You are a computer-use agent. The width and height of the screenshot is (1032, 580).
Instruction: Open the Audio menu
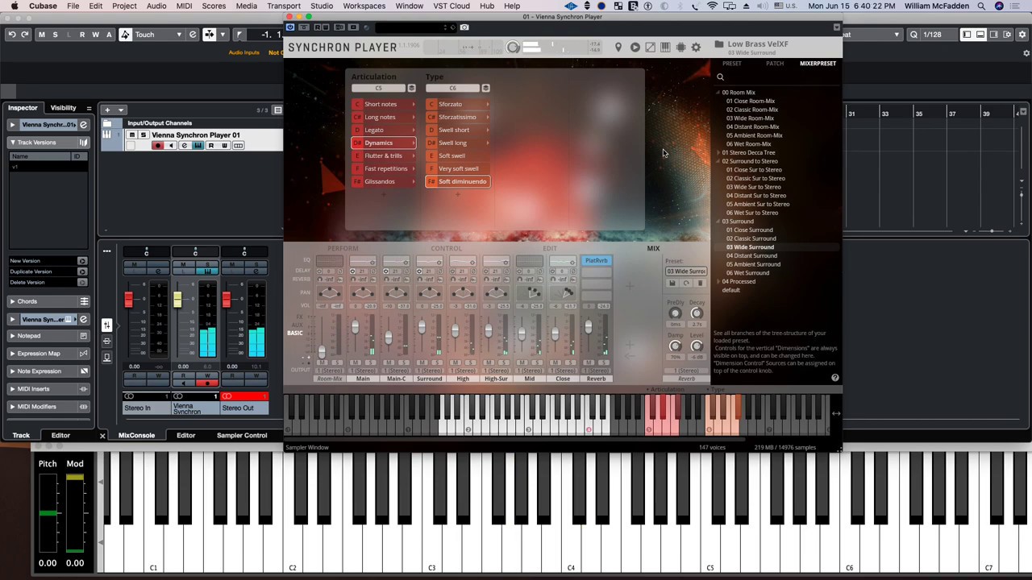point(156,6)
